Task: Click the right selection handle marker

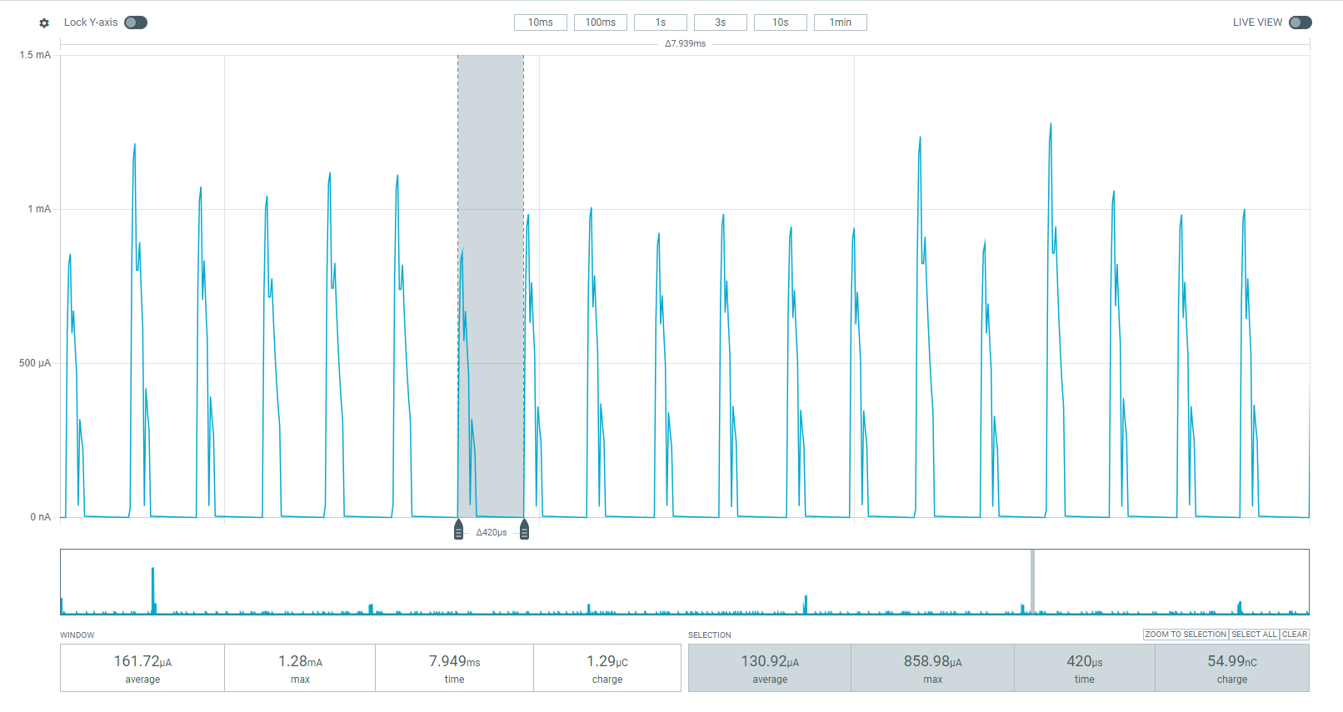Action: [524, 530]
